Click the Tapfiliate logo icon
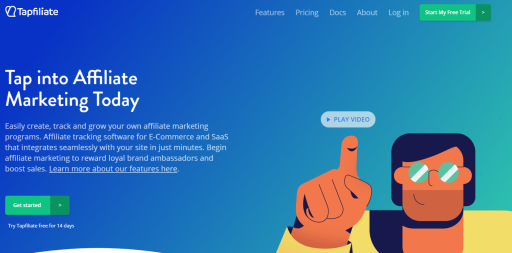 click(10, 11)
